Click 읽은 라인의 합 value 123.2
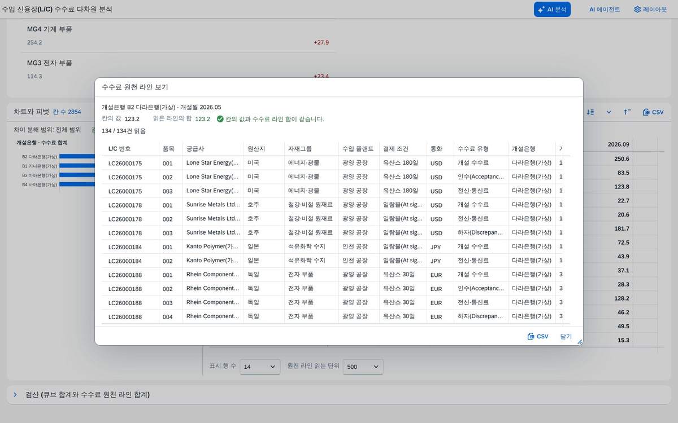Image resolution: width=678 pixels, height=423 pixels. [202, 119]
